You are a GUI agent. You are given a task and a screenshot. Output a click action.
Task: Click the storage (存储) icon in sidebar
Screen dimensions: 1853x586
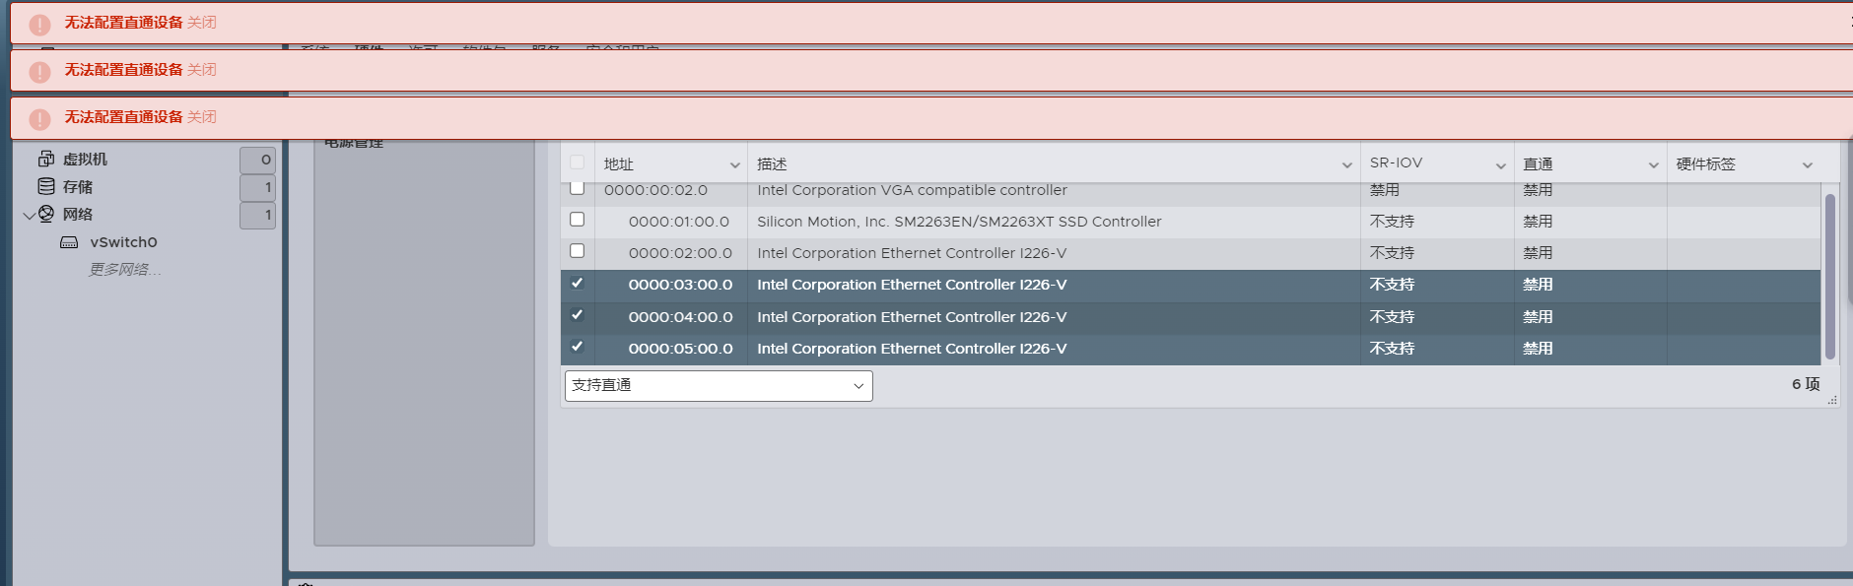46,186
